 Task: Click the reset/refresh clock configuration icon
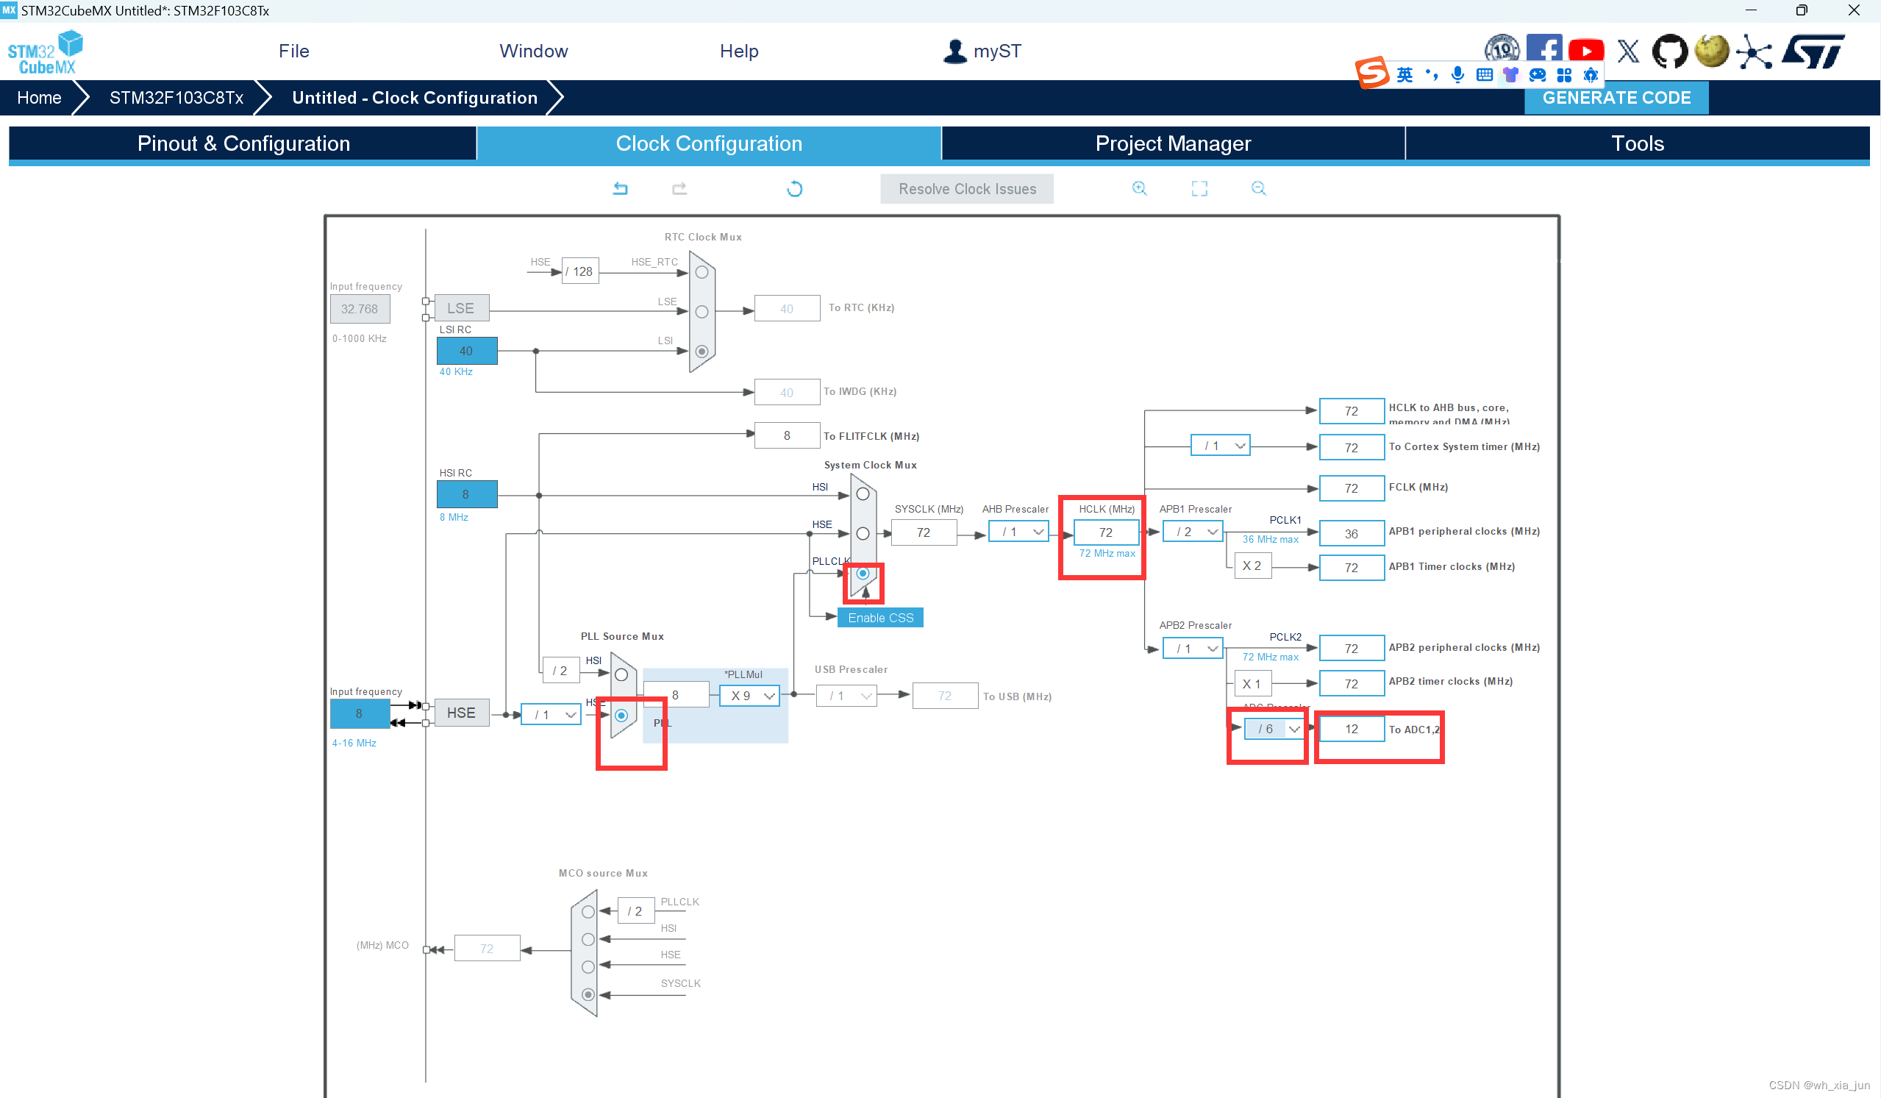pos(795,189)
